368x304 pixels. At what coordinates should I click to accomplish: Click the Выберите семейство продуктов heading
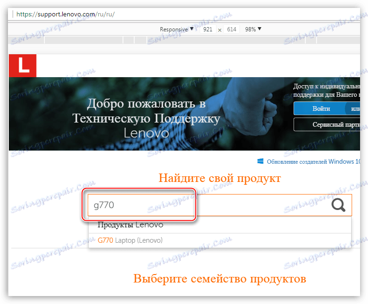220,278
